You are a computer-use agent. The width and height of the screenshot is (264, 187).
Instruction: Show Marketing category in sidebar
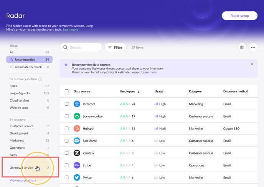click(x=29, y=140)
